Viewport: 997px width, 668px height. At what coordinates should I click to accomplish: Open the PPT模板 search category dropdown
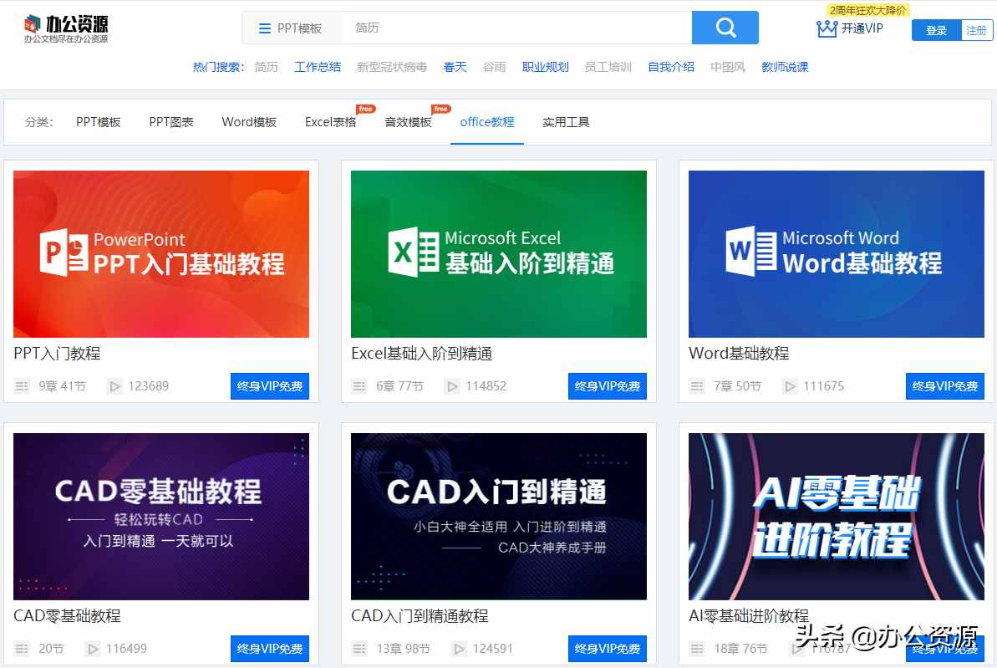tap(292, 27)
